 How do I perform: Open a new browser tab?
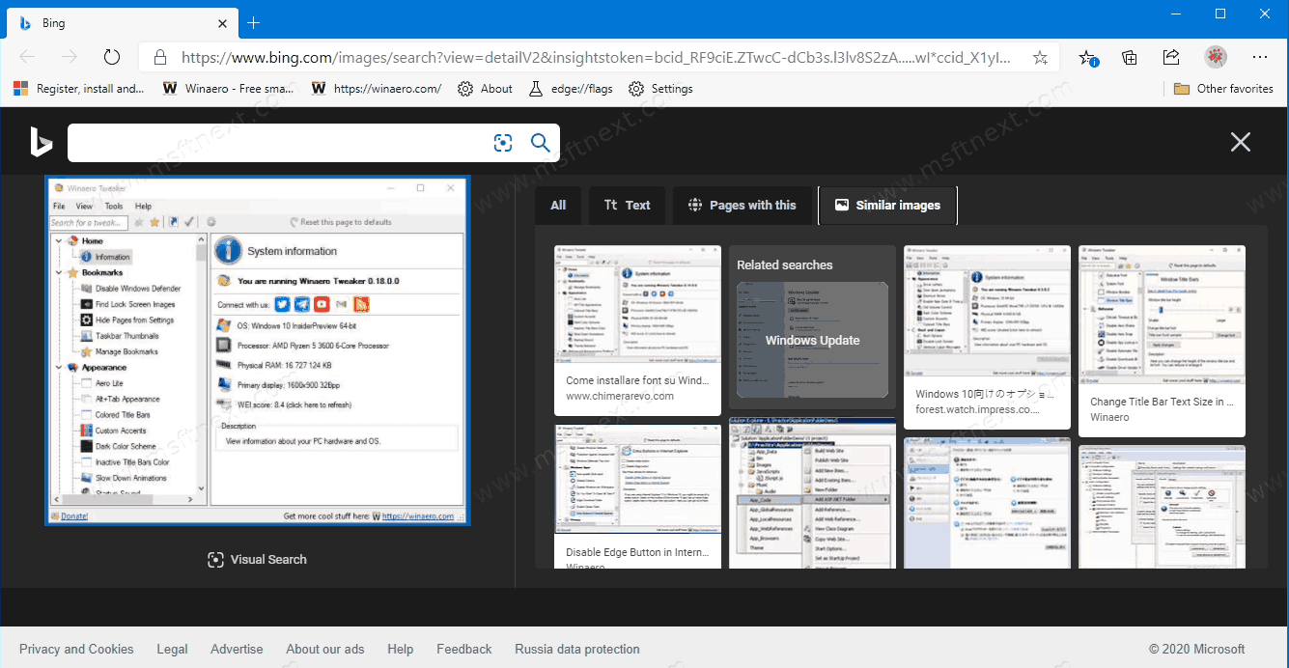point(254,22)
